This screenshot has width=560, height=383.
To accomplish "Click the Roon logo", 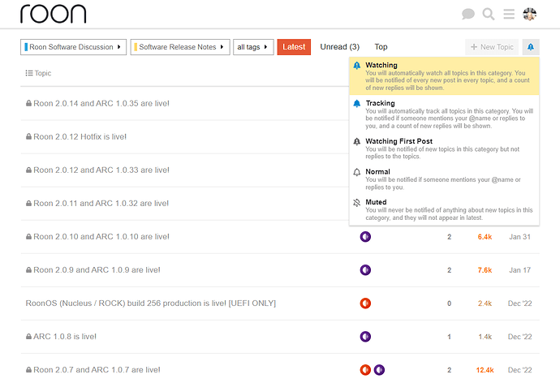I will 53,14.
